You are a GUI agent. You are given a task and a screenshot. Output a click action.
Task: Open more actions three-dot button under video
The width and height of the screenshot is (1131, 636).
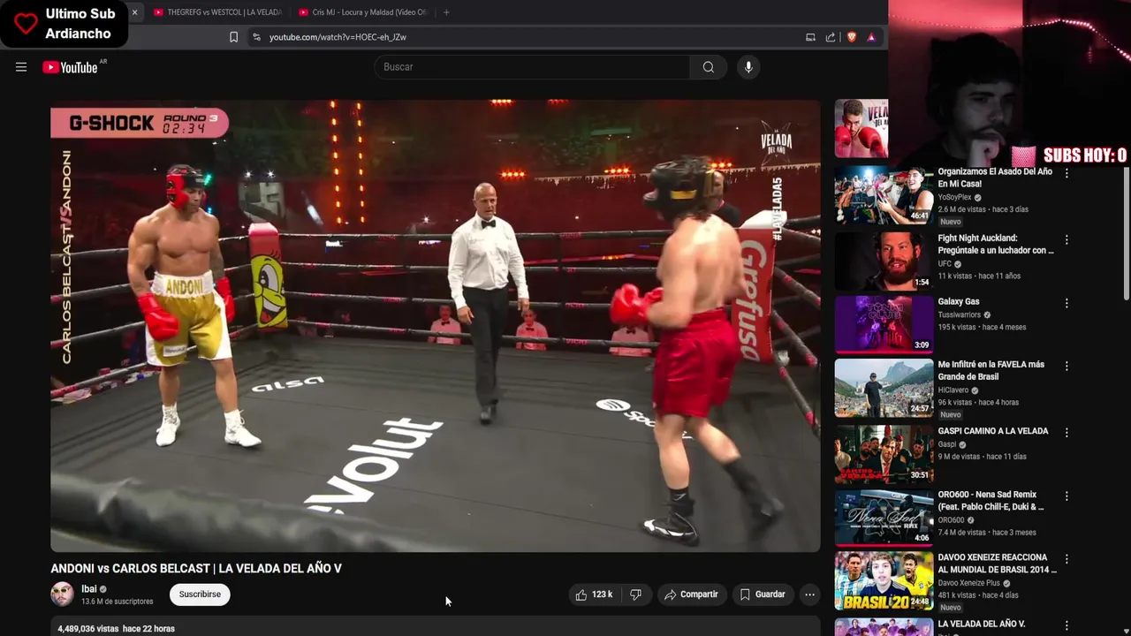809,594
